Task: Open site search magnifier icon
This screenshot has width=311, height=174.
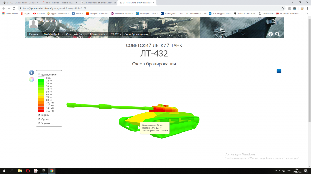Action: [x=278, y=34]
